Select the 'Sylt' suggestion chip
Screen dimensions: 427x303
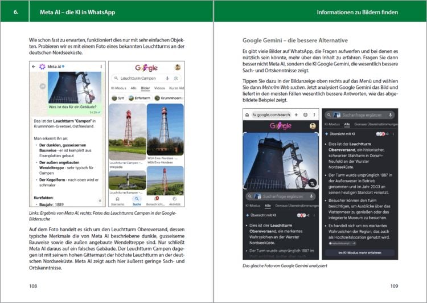118,98
